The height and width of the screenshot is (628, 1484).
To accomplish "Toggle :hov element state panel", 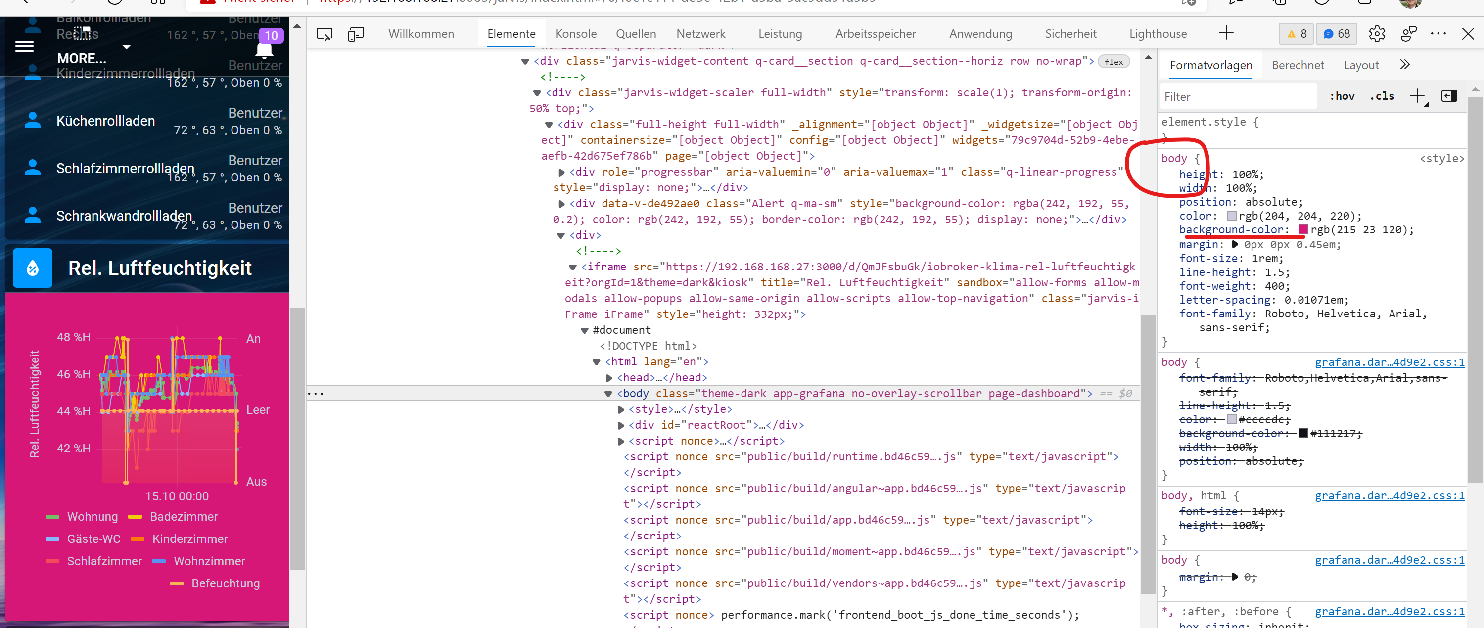I will tap(1342, 97).
